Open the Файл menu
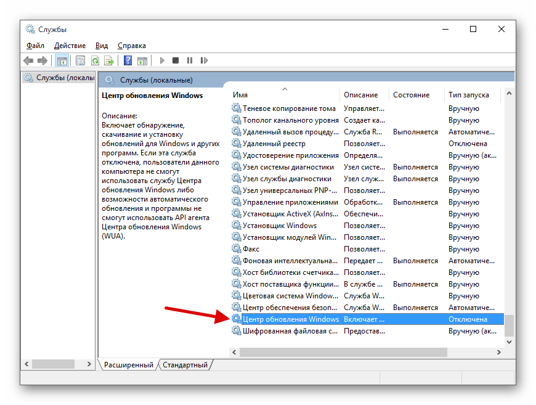 [35, 46]
